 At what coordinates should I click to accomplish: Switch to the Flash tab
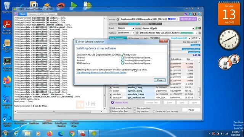(23, 14)
